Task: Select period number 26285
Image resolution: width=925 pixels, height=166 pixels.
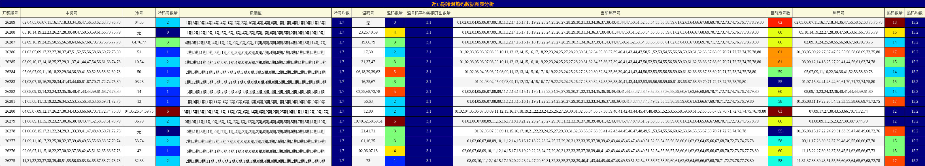Action: (x=10, y=62)
